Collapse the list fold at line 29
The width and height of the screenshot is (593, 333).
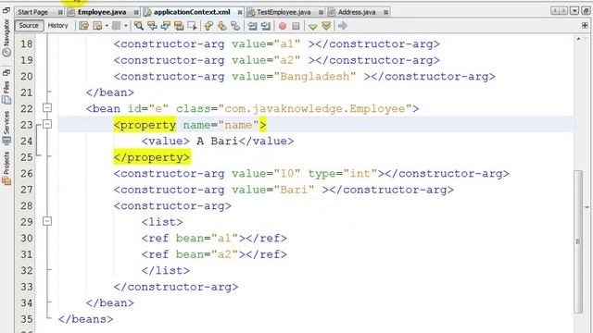click(47, 221)
